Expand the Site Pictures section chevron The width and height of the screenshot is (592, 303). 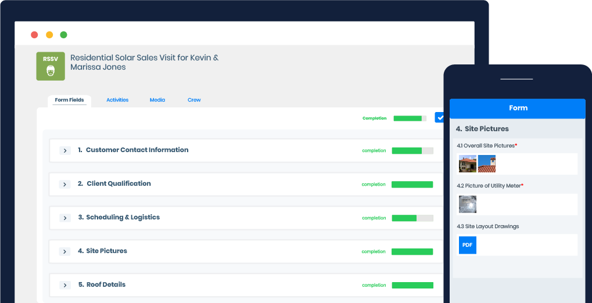point(65,251)
